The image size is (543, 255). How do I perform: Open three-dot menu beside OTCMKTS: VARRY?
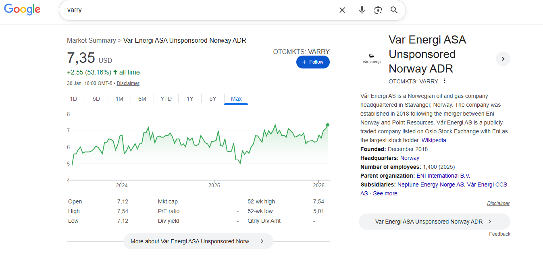coord(445,81)
